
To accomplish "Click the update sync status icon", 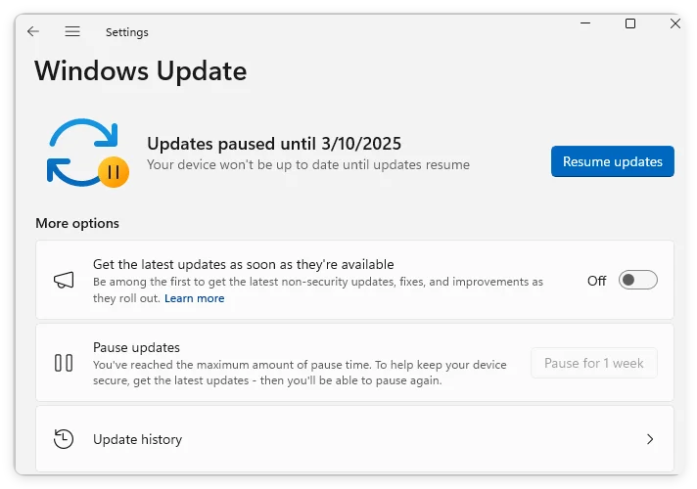I will point(82,152).
